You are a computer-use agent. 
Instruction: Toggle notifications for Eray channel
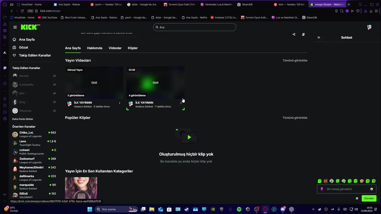pos(54,102)
